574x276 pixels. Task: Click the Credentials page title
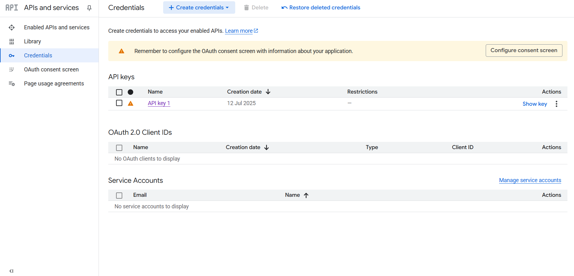pyautogui.click(x=126, y=7)
